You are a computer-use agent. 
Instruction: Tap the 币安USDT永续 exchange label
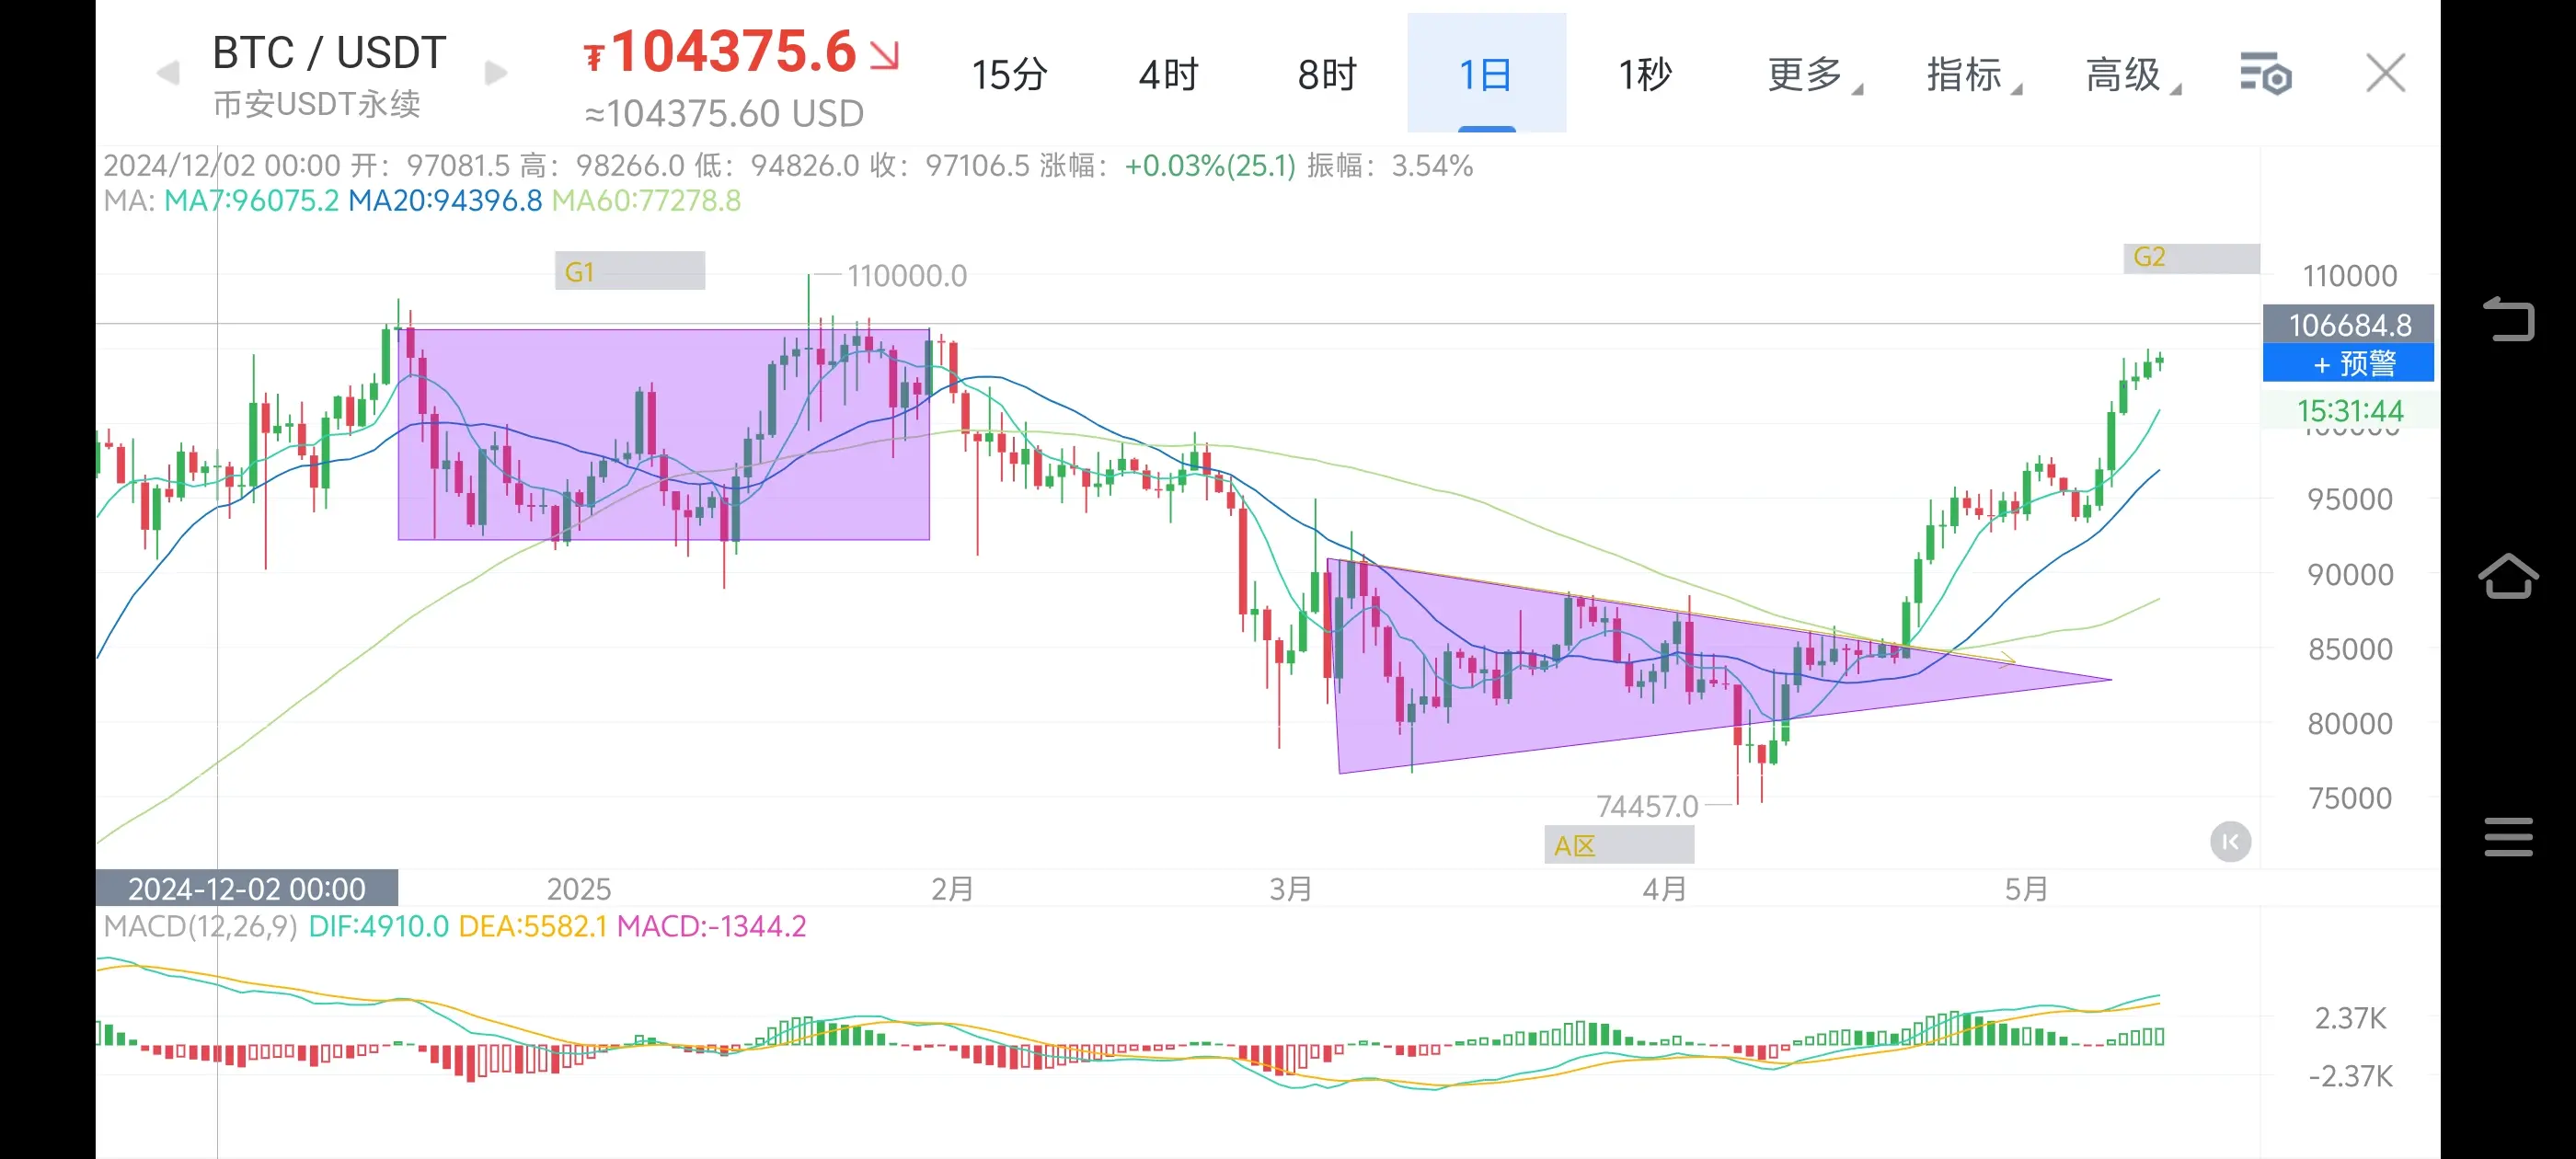pyautogui.click(x=316, y=104)
